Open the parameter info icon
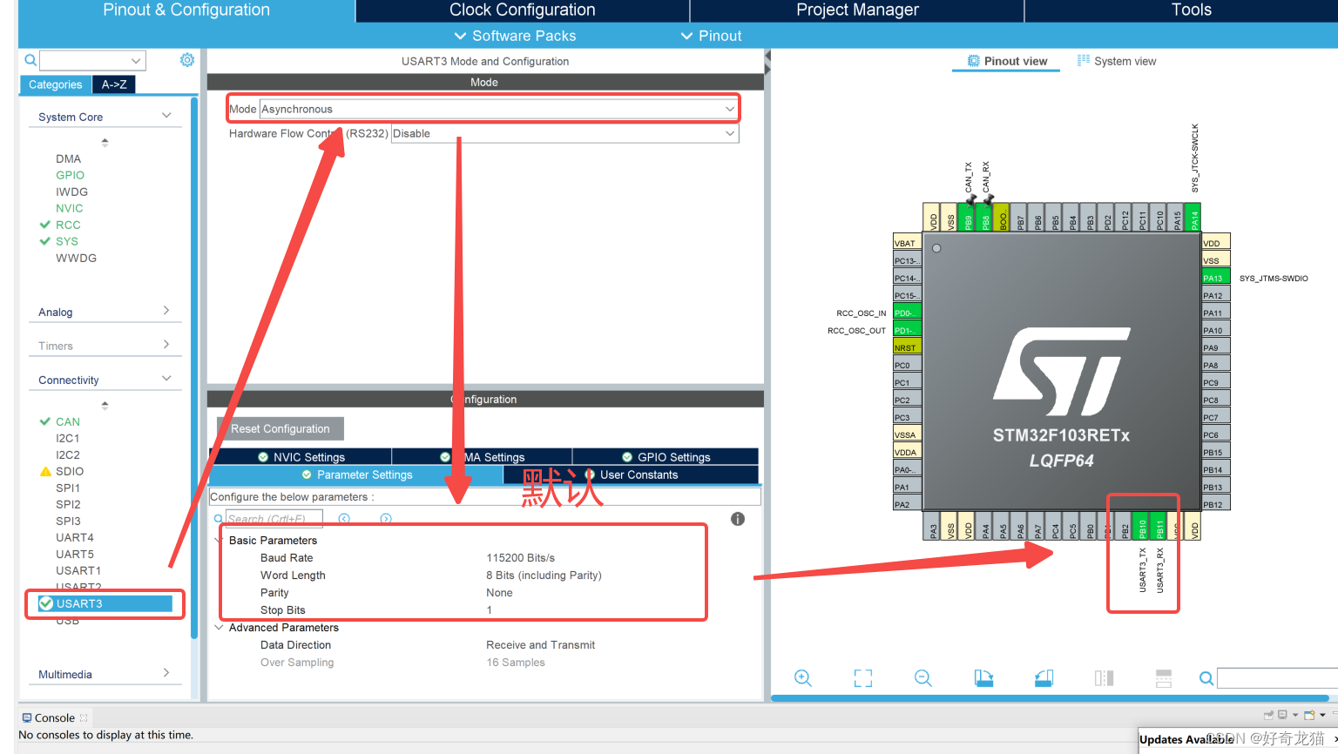1338x754 pixels. tap(738, 519)
